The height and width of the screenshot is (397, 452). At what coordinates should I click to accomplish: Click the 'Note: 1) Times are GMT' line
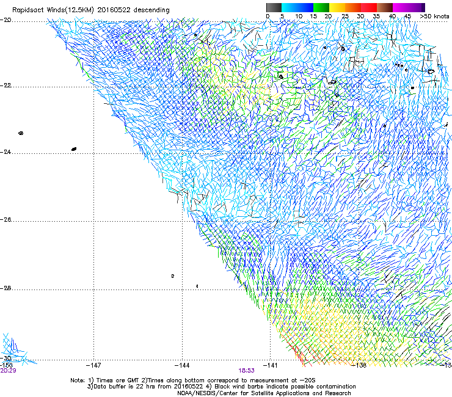tap(193, 381)
